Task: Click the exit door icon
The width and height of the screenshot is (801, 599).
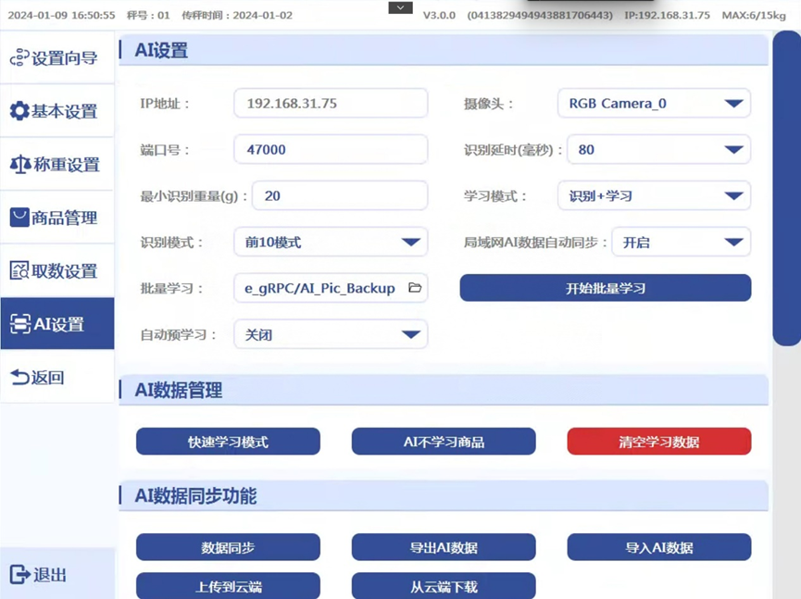Action: tap(19, 574)
